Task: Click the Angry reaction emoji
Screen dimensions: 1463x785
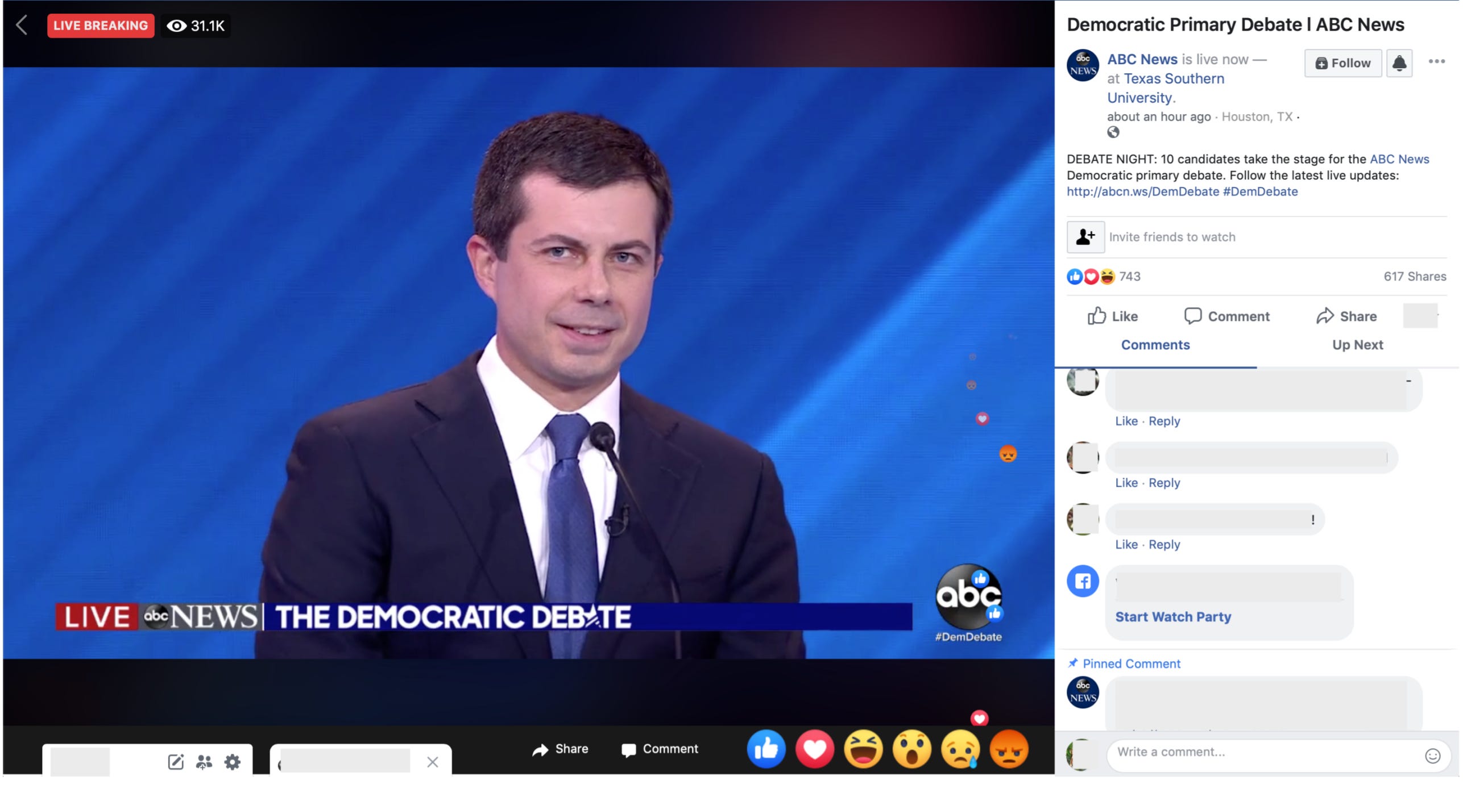Action: click(x=1009, y=749)
